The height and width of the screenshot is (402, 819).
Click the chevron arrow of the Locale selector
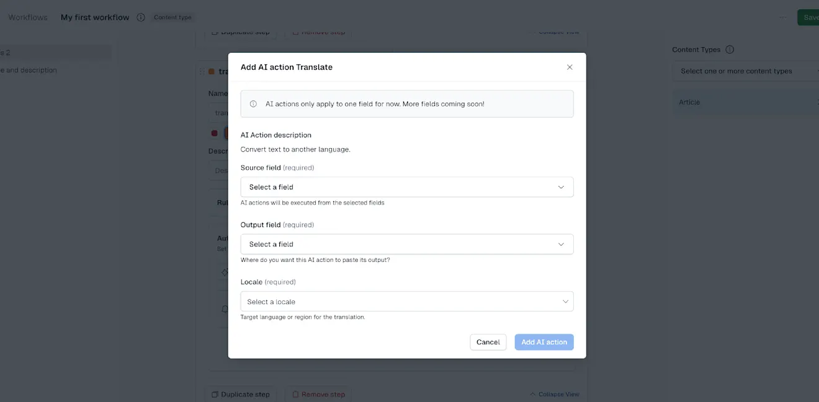[565, 302]
